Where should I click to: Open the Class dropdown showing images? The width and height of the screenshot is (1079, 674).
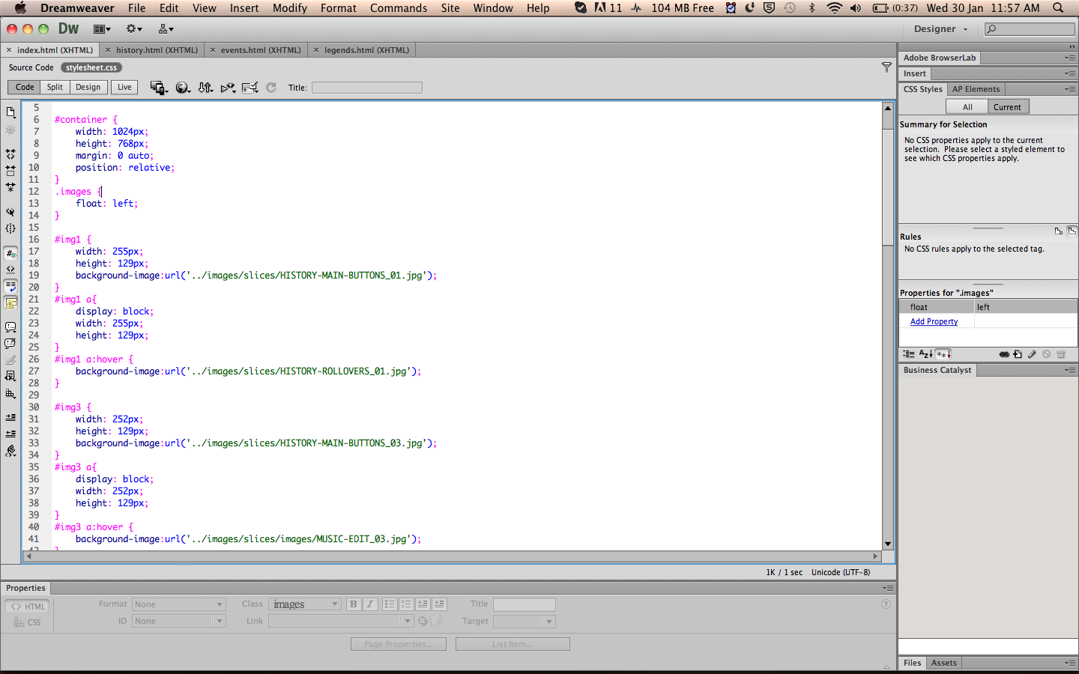[304, 604]
